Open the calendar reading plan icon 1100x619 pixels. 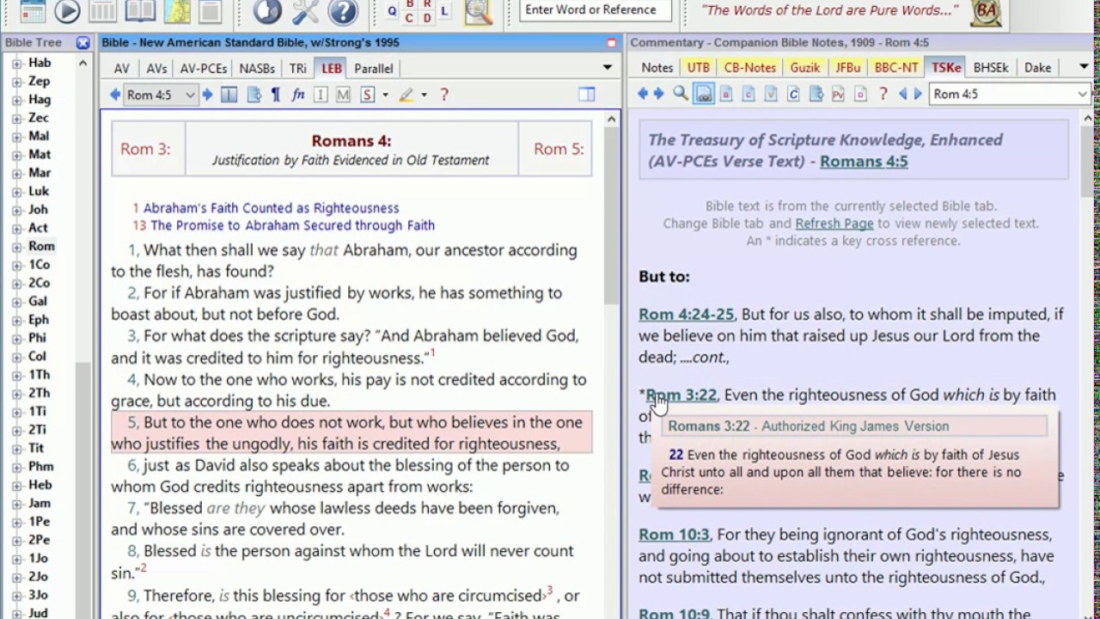point(33,11)
